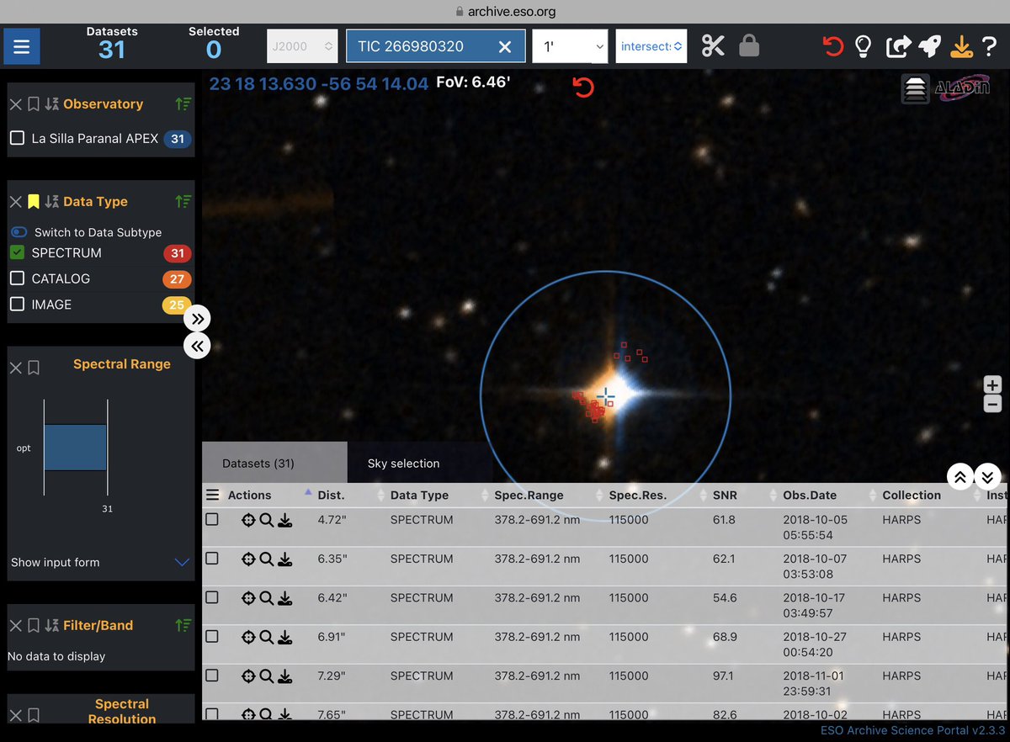The height and width of the screenshot is (742, 1010).
Task: Collapse the table with down double-chevron
Action: (x=987, y=476)
